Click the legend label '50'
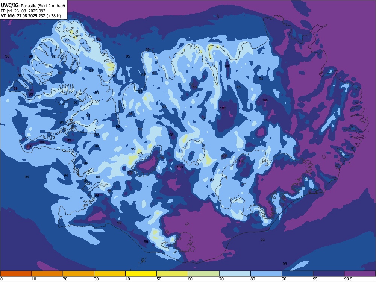This screenshot has width=376, height=282. point(159,279)
